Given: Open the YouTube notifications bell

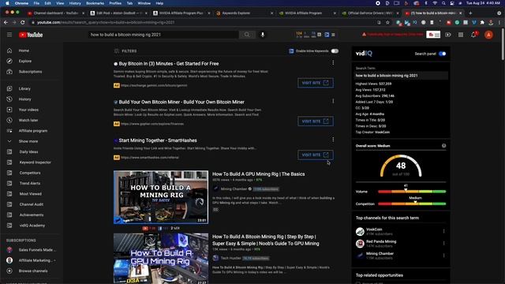Looking at the screenshot, I should pos(473,35).
